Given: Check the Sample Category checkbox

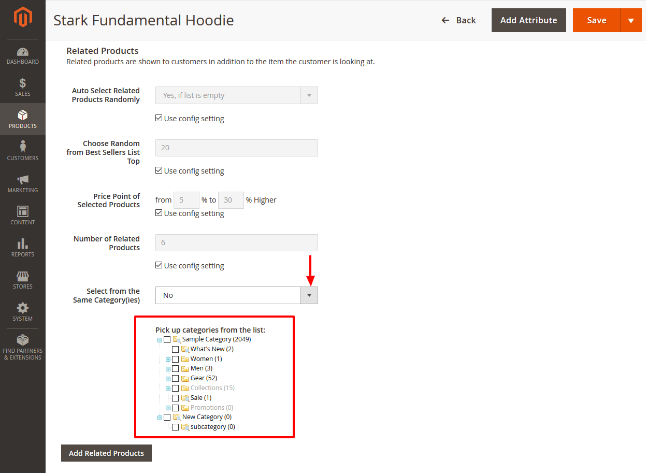Looking at the screenshot, I should [167, 340].
